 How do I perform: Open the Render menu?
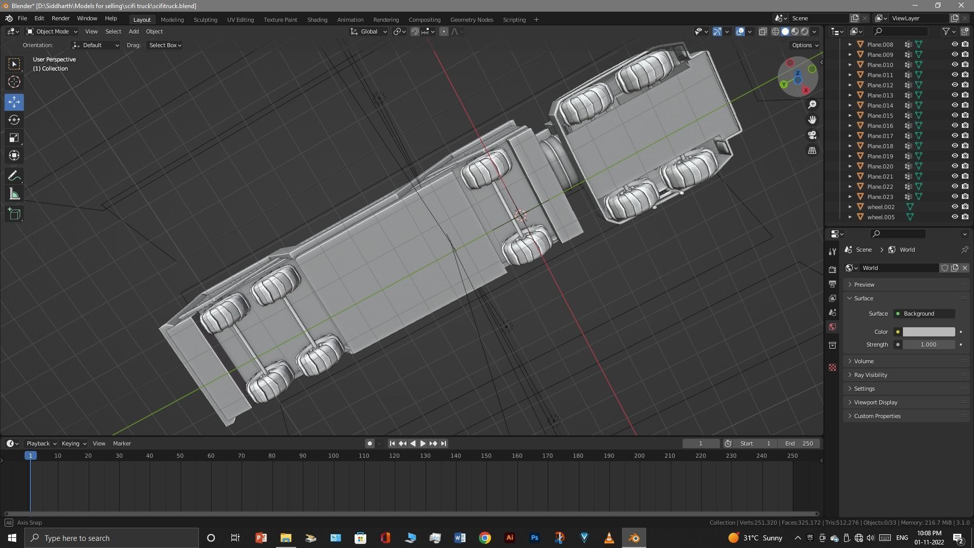pos(60,18)
